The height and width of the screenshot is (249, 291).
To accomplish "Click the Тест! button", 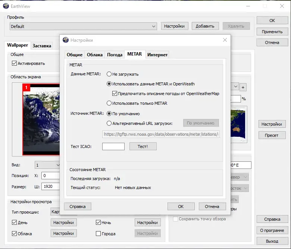I will [143, 146].
